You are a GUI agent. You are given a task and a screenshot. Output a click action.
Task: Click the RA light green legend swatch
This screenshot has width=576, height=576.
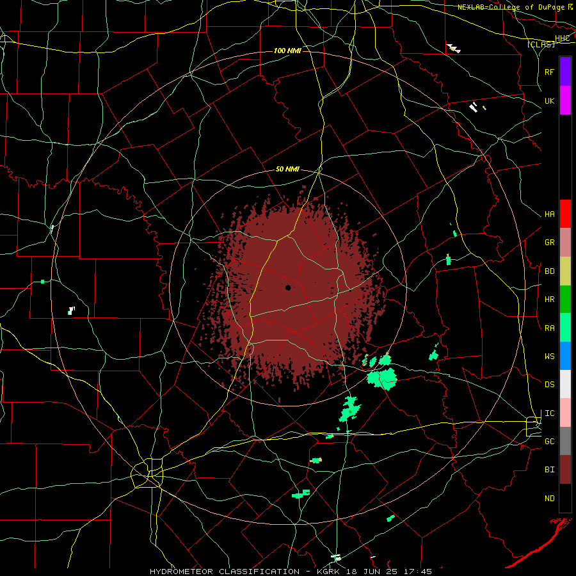[565, 328]
